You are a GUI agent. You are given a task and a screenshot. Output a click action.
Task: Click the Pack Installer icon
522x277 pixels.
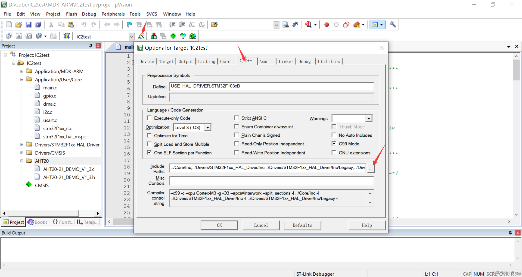point(193,36)
